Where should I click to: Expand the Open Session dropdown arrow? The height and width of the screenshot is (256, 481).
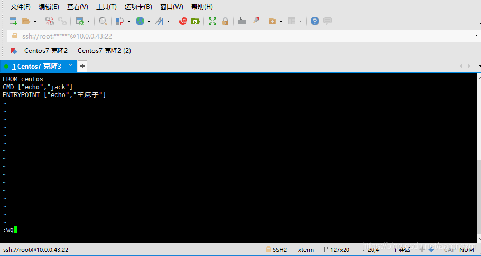pos(35,21)
